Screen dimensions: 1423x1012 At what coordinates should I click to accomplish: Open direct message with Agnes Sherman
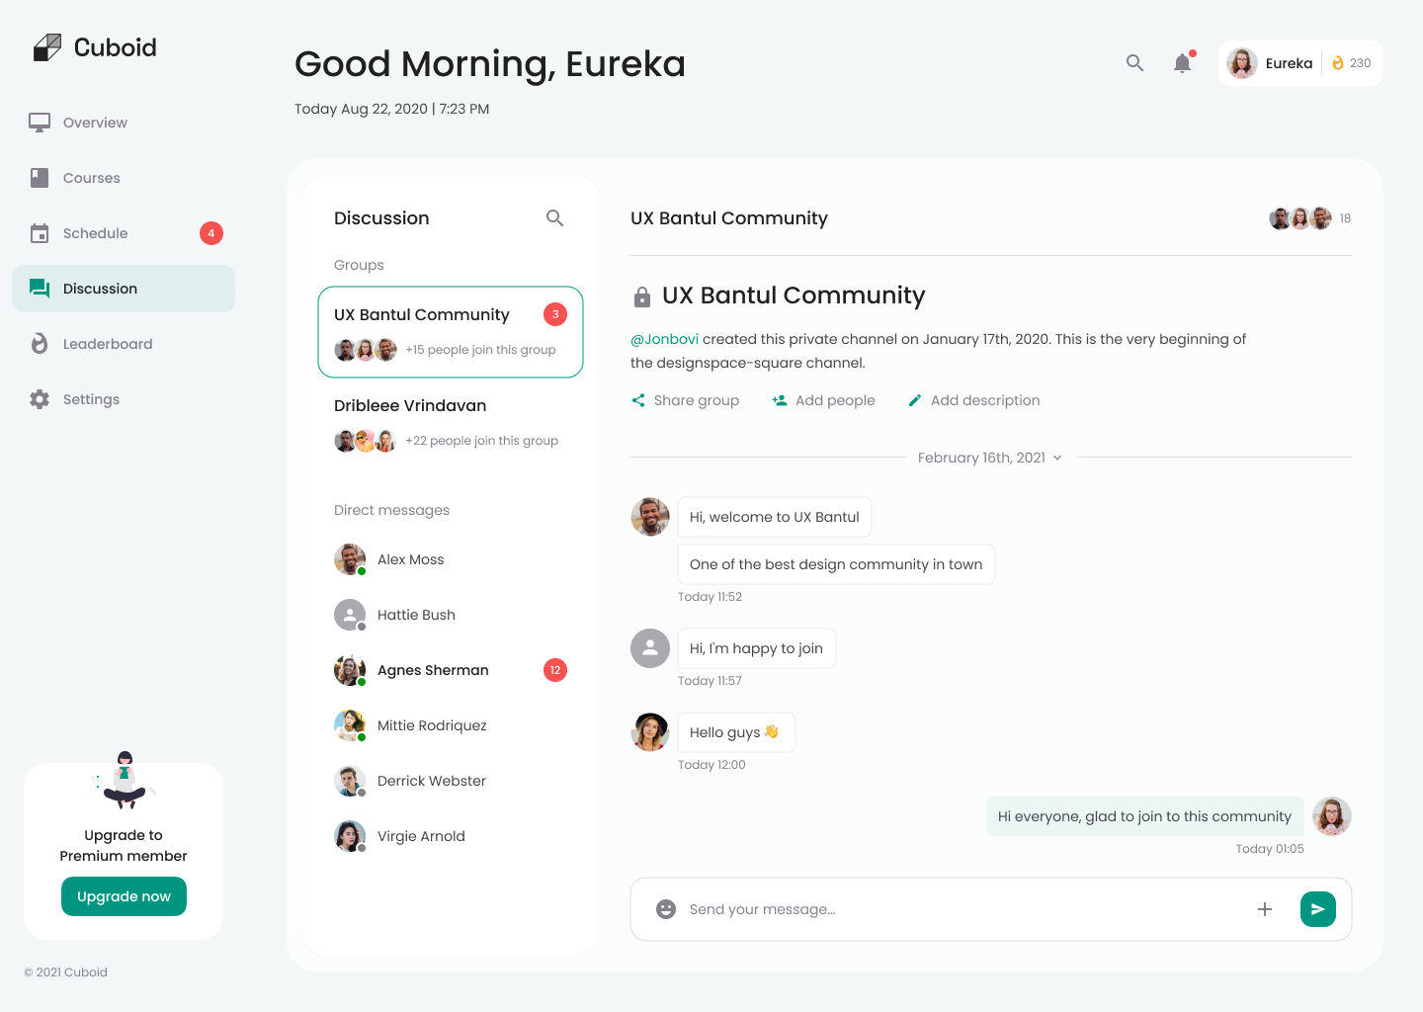pyautogui.click(x=433, y=670)
